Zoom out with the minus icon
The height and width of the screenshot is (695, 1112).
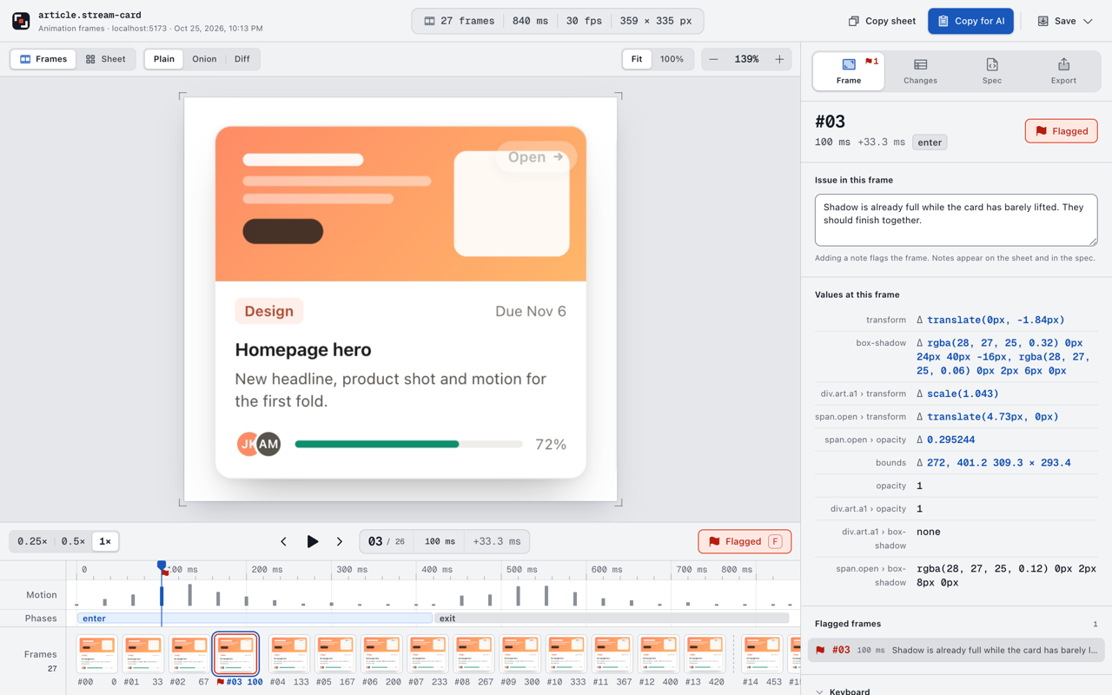(713, 59)
